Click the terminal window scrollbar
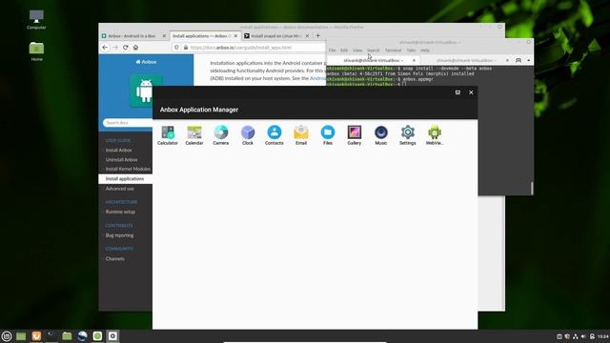Image resolution: width=610 pixels, height=343 pixels. pos(532,188)
